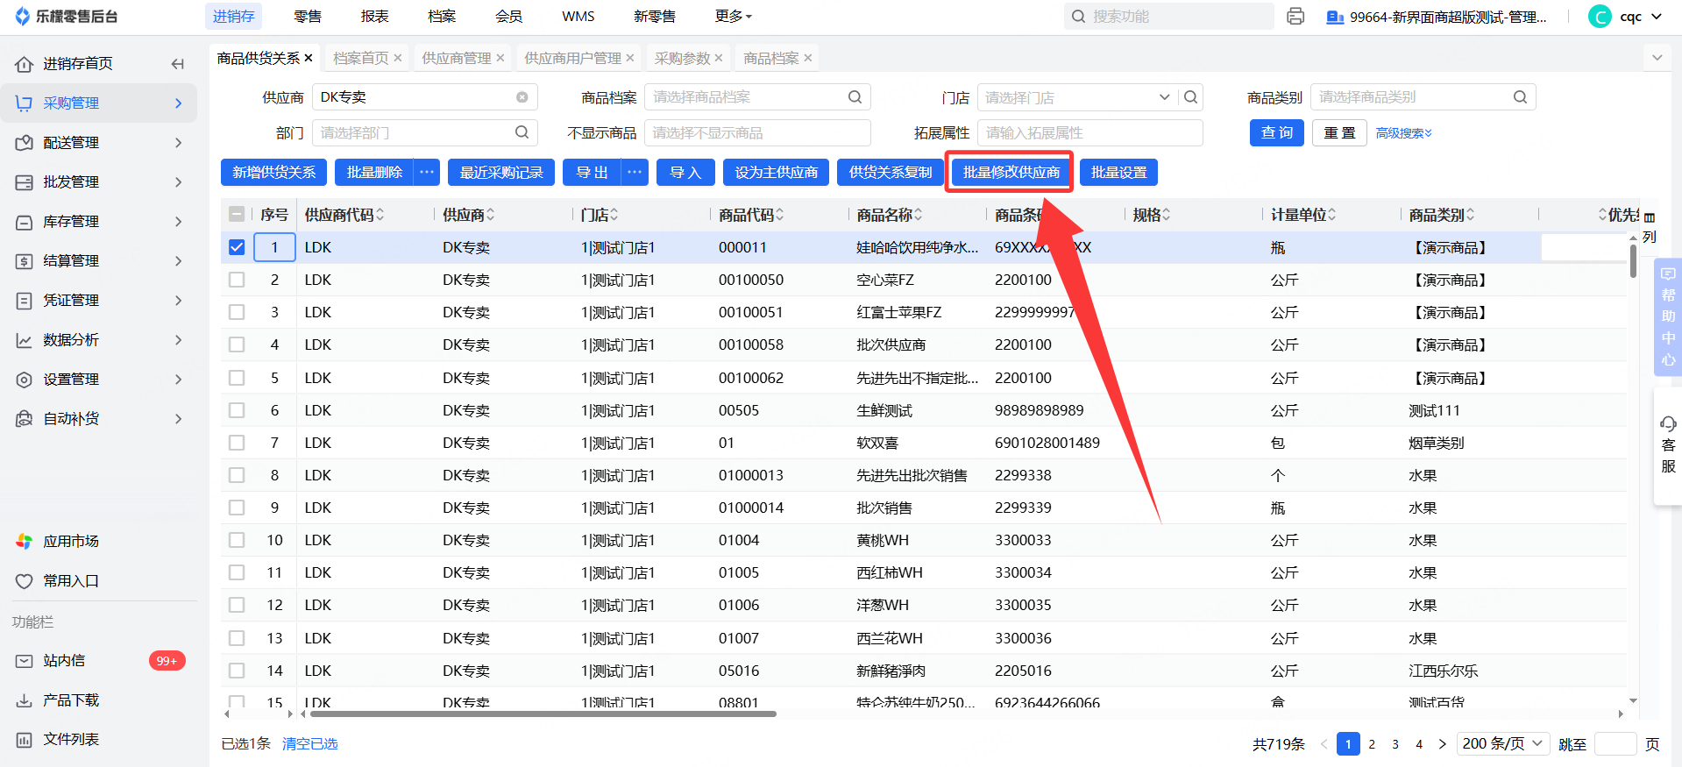The height and width of the screenshot is (767, 1682).
Task: Open the 会员 top menu
Action: pos(508,17)
